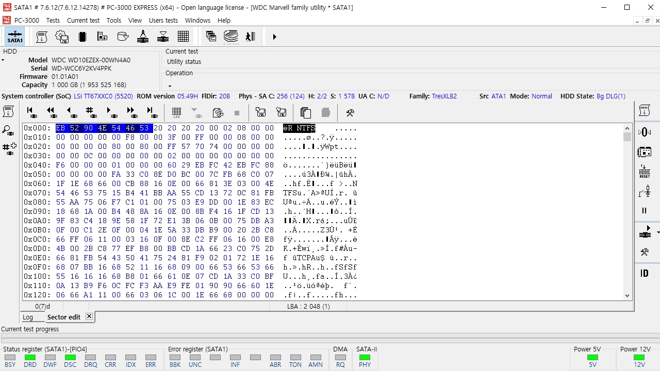Click the refresh sector icon

(218, 112)
